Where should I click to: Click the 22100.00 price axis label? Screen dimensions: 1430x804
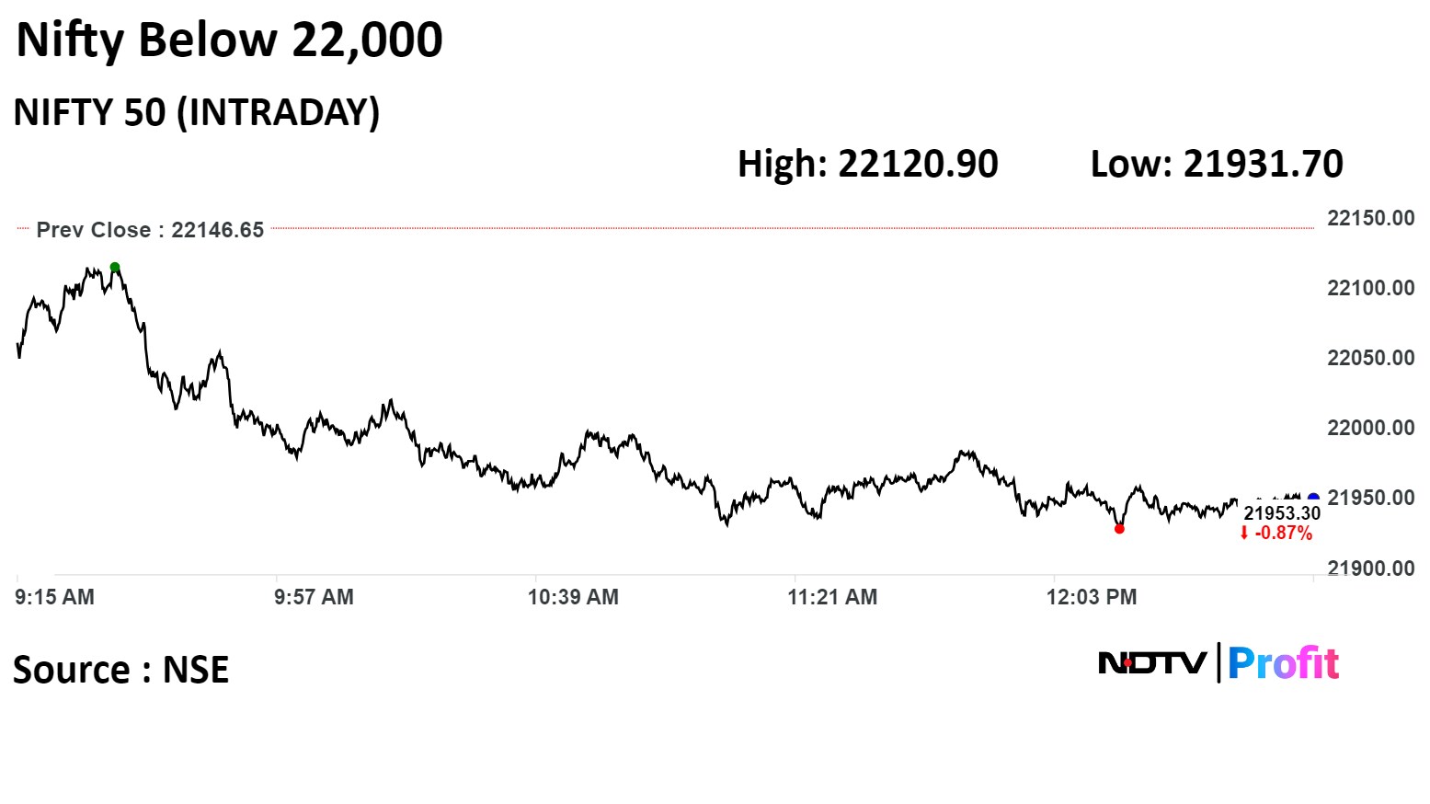pos(1370,288)
